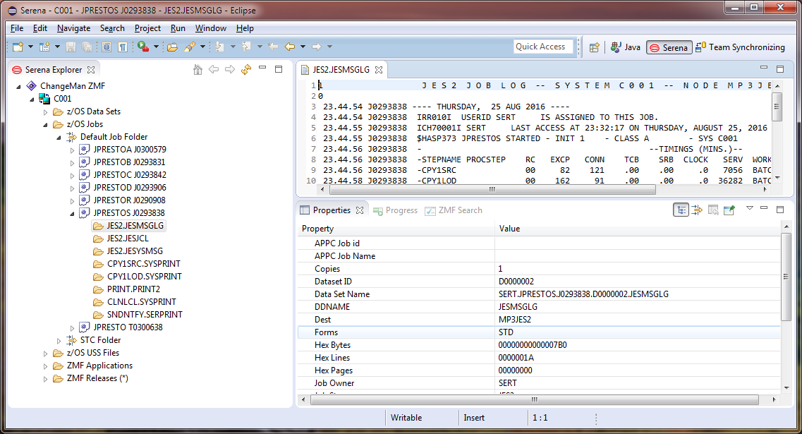Image resolution: width=802 pixels, height=434 pixels.
Task: Open the File menu
Action: pos(17,28)
